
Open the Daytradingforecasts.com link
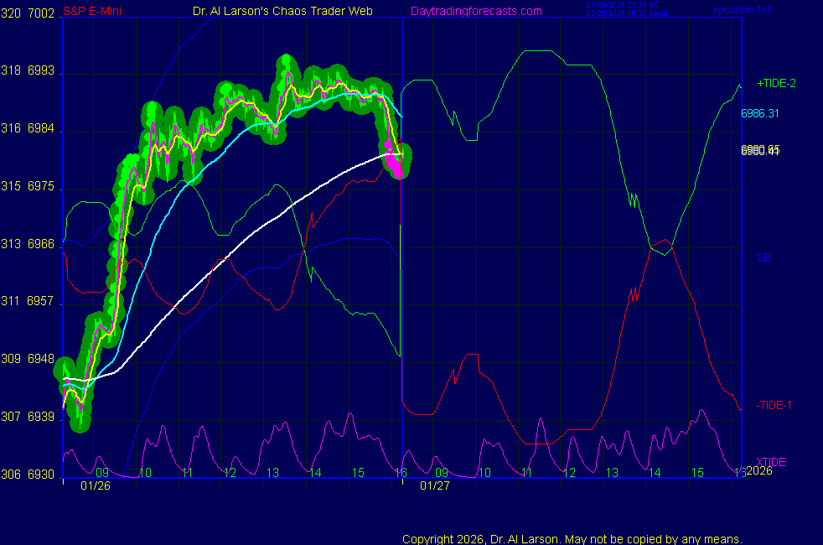coord(475,11)
